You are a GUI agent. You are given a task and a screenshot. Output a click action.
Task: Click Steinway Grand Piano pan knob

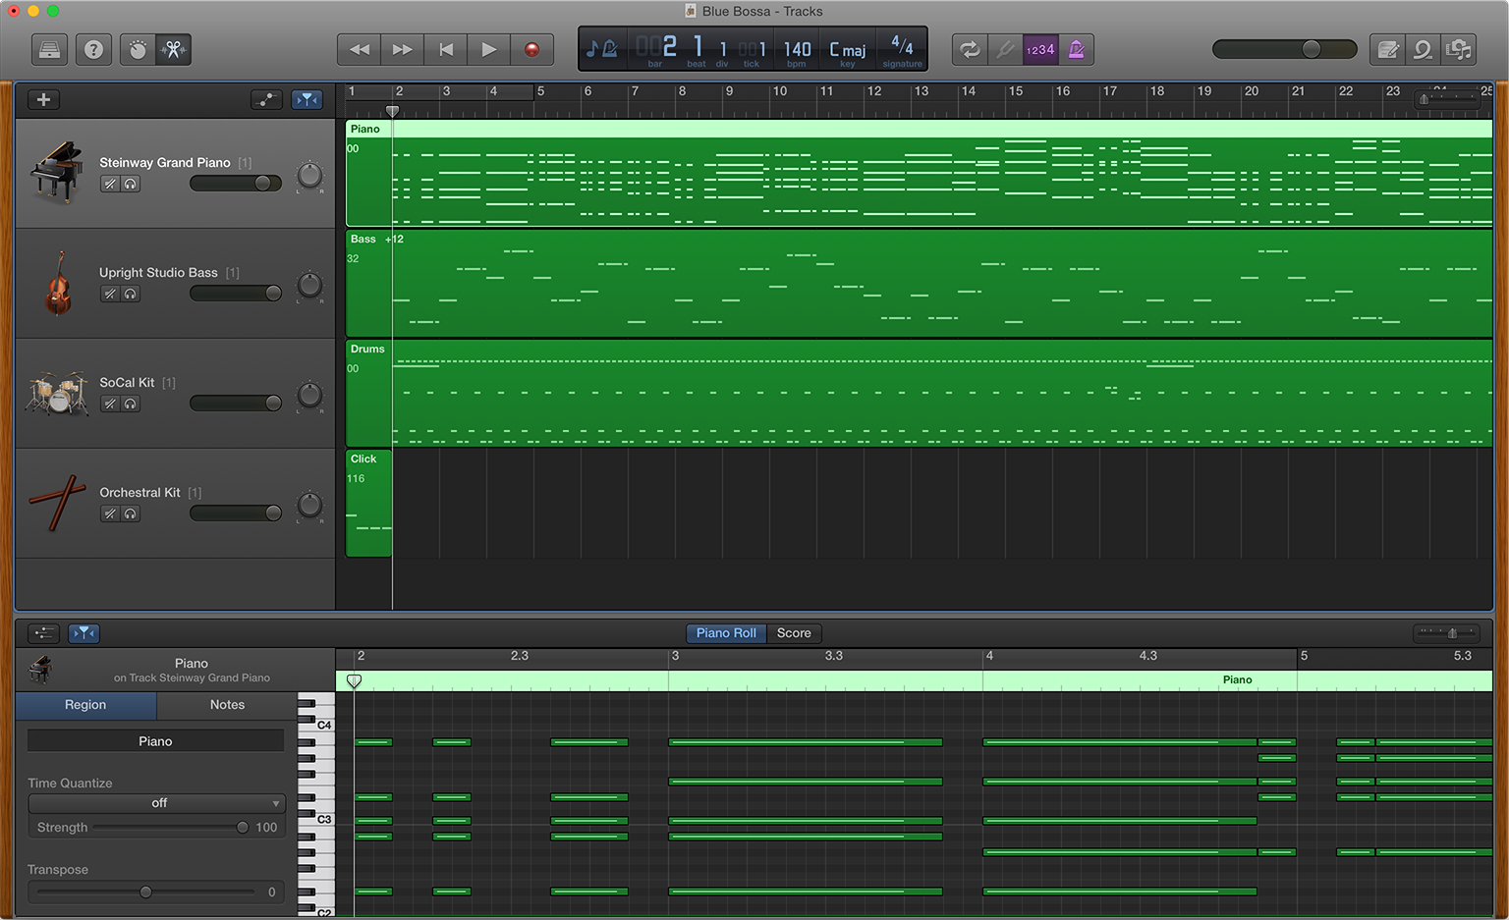coord(309,176)
